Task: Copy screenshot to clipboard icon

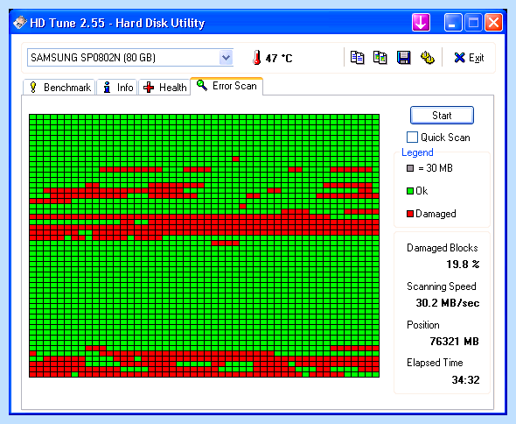Action: pyautogui.click(x=380, y=58)
